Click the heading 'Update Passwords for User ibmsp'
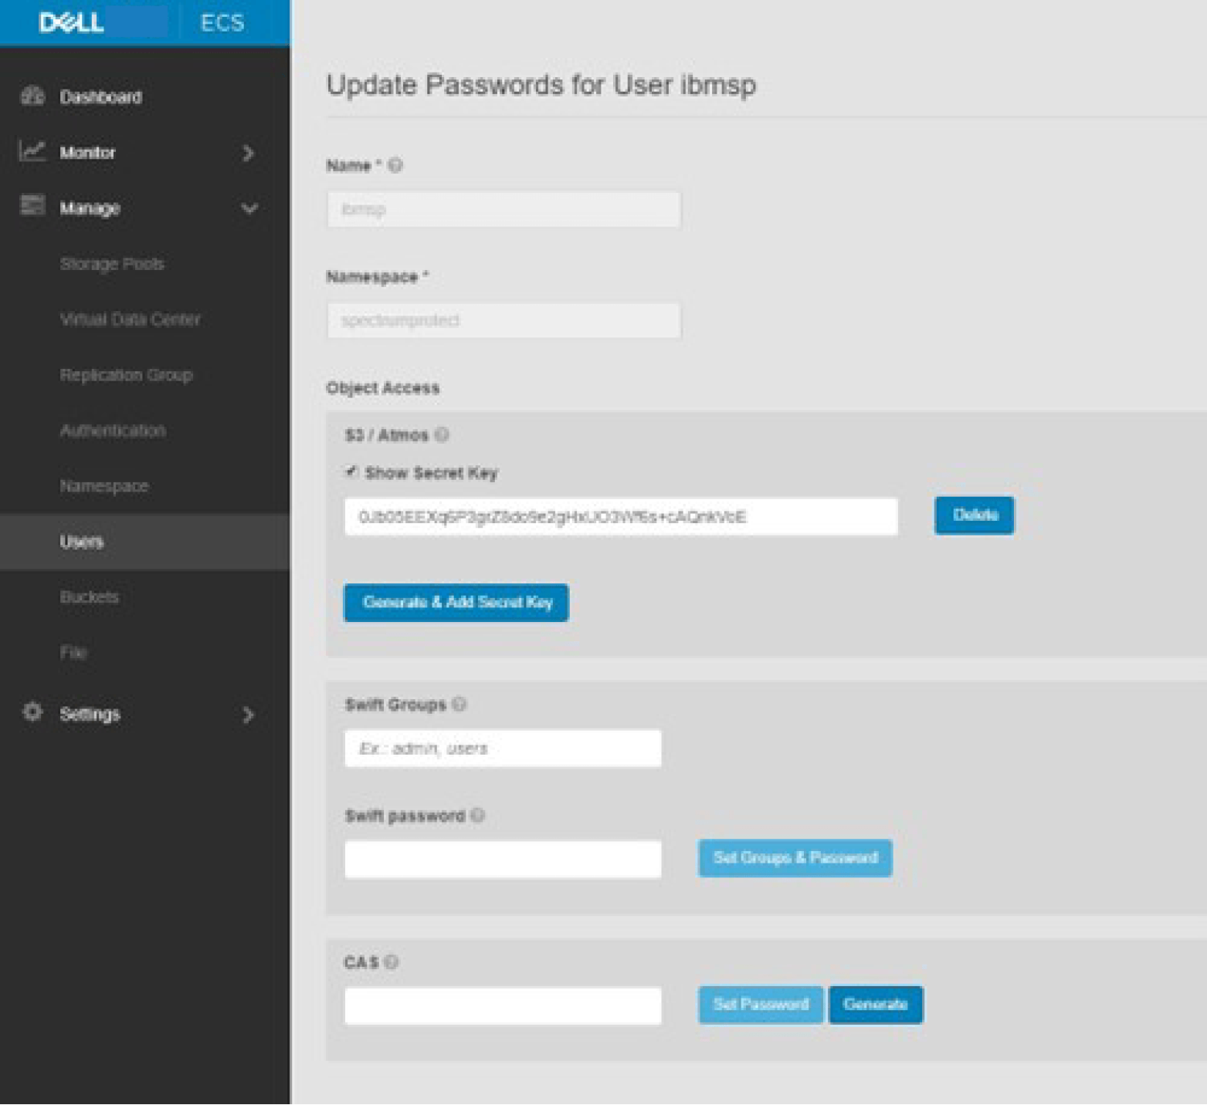Screen dimensions: 1207x1105 pos(541,85)
